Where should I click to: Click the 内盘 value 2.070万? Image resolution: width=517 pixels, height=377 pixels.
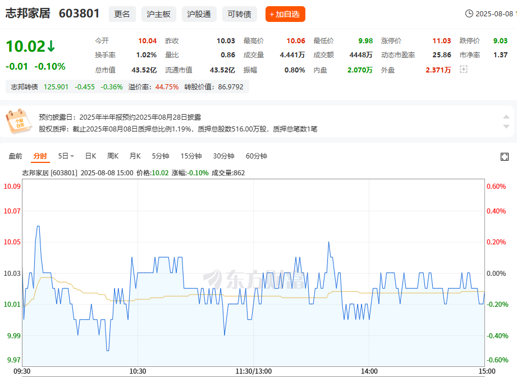(360, 70)
